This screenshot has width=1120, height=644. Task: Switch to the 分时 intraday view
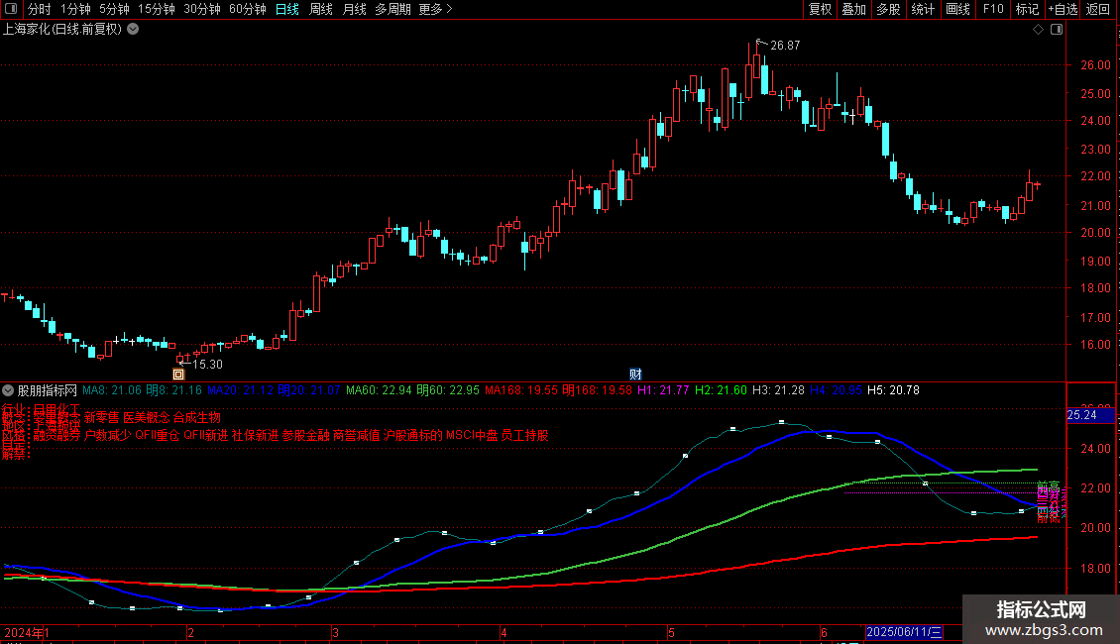pyautogui.click(x=40, y=9)
